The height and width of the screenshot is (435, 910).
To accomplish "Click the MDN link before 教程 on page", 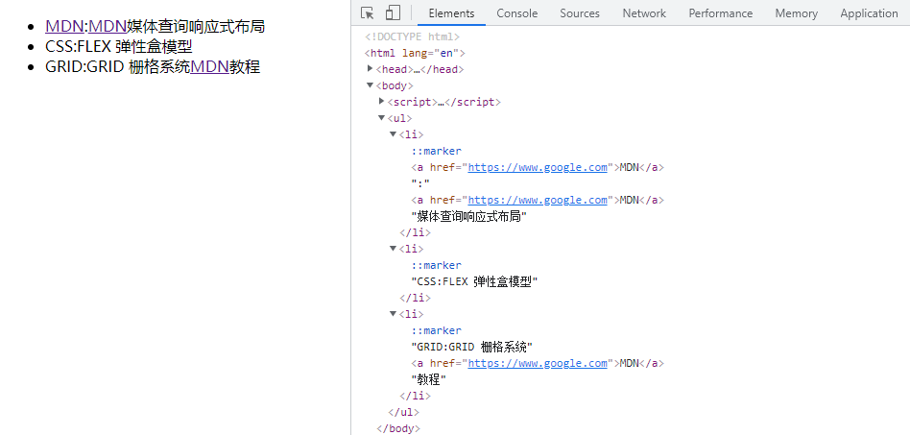I will 209,67.
